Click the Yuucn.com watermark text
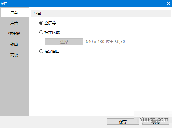This screenshot has height=128, width=172. [x=154, y=119]
